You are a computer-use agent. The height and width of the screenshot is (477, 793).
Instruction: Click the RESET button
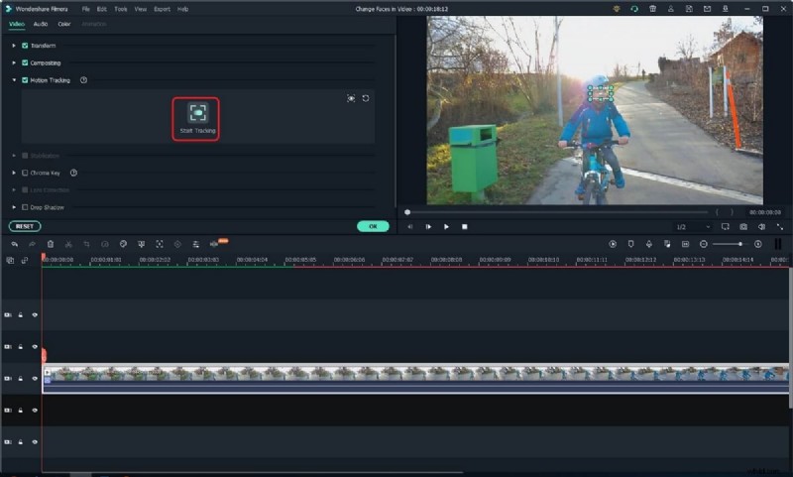click(25, 227)
